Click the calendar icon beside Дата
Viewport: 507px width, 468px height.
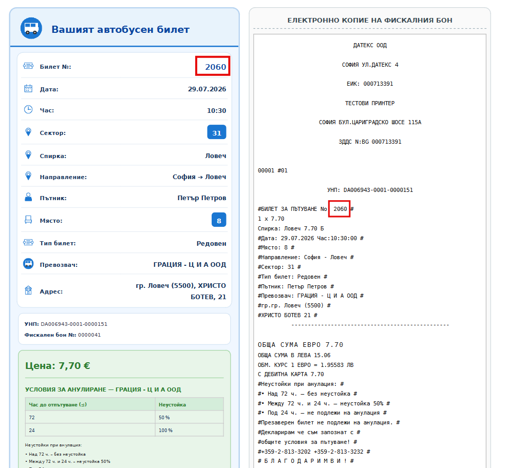pyautogui.click(x=28, y=88)
